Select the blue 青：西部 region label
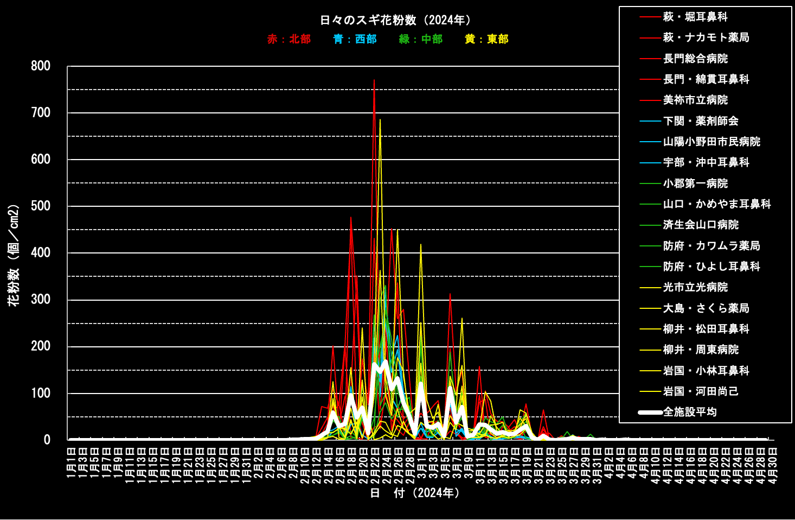This screenshot has height=520, width=795. tap(355, 39)
